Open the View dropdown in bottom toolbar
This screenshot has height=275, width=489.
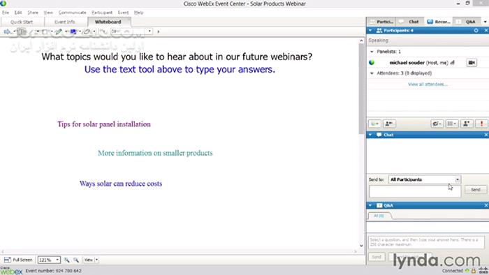[x=91, y=260]
